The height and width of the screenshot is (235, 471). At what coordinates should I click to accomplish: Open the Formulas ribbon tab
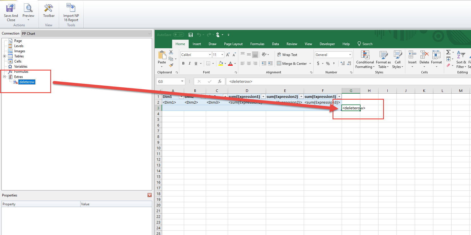click(x=257, y=44)
